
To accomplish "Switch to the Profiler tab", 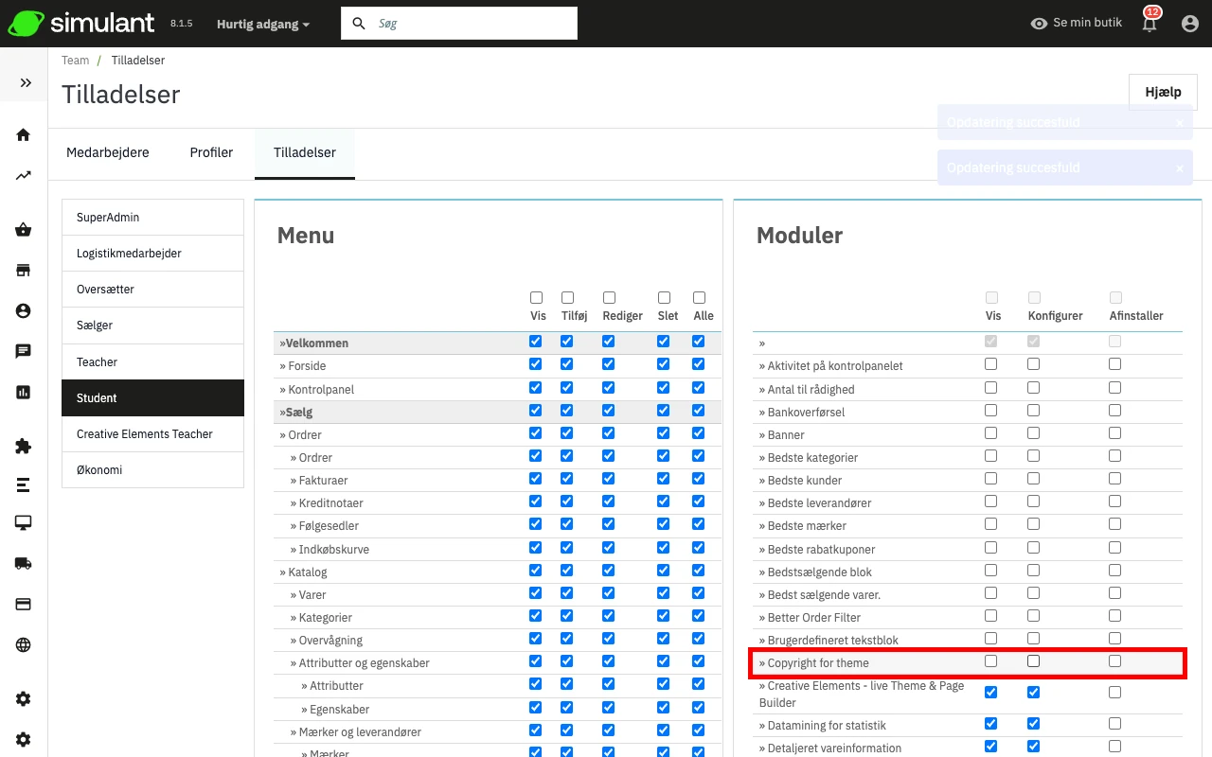I will [211, 152].
